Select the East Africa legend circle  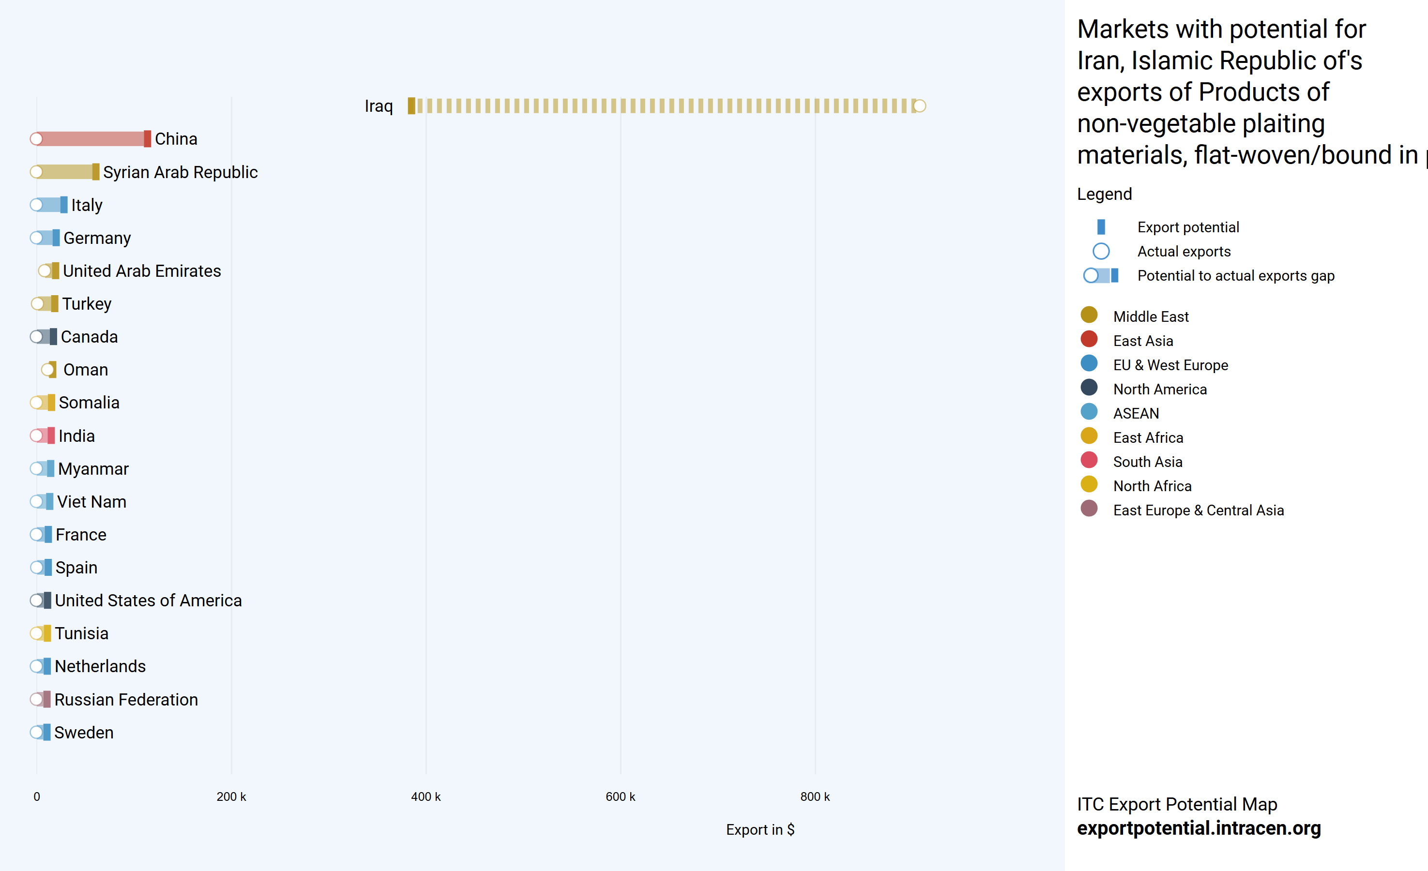[1089, 436]
